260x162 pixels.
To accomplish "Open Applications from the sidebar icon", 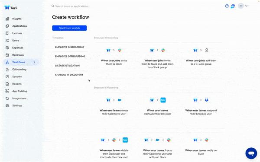I will coord(7,26).
